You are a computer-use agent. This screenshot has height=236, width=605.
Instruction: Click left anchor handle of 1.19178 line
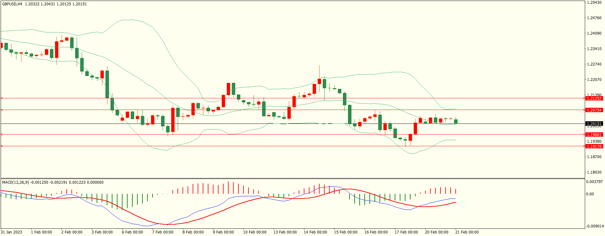pyautogui.click(x=2, y=146)
